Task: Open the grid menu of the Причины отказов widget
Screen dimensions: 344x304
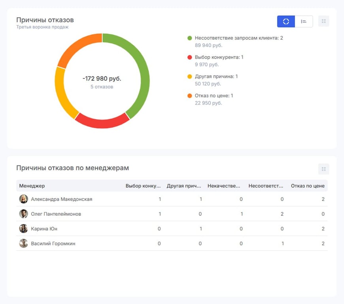Action: pyautogui.click(x=323, y=21)
